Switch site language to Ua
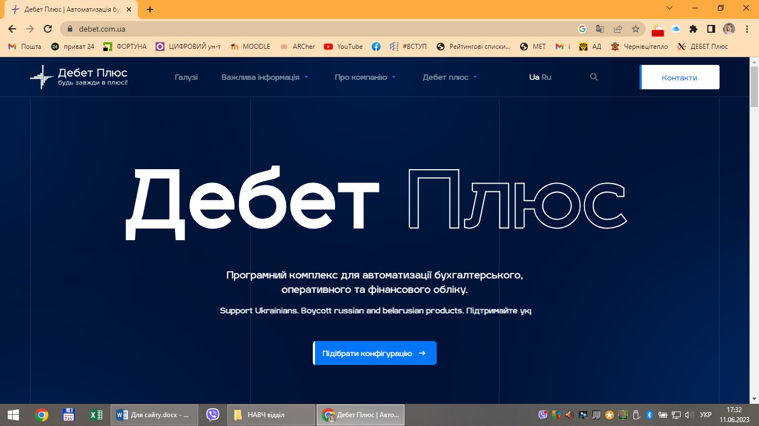 (534, 77)
